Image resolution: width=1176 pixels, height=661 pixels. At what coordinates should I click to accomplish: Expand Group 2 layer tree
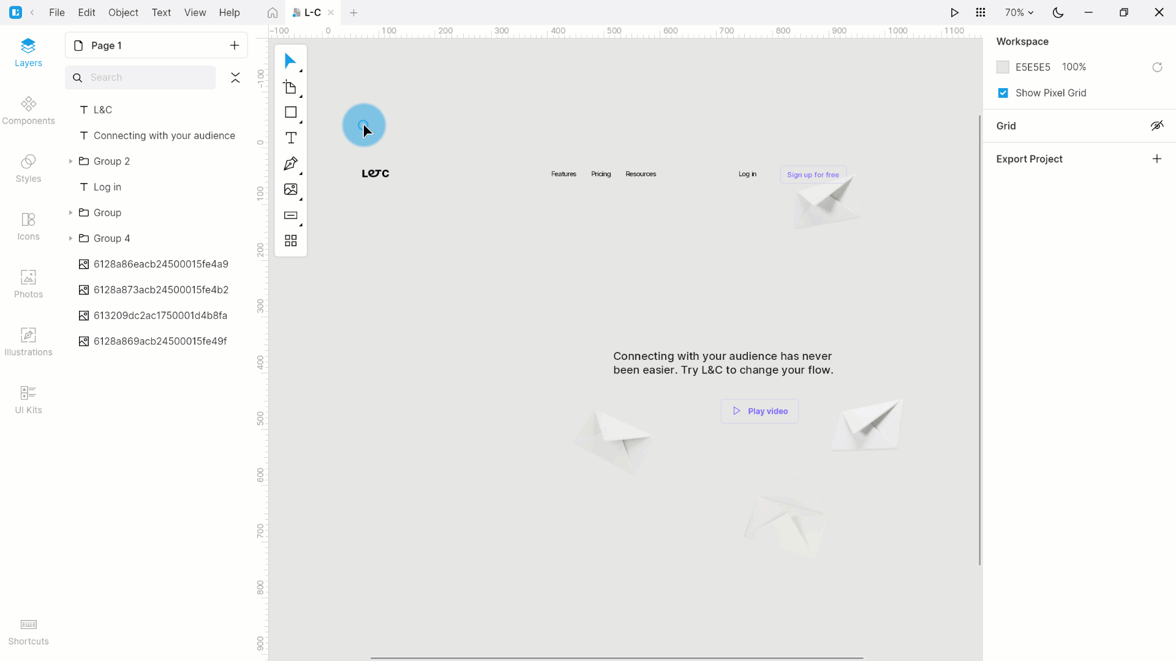[70, 160]
